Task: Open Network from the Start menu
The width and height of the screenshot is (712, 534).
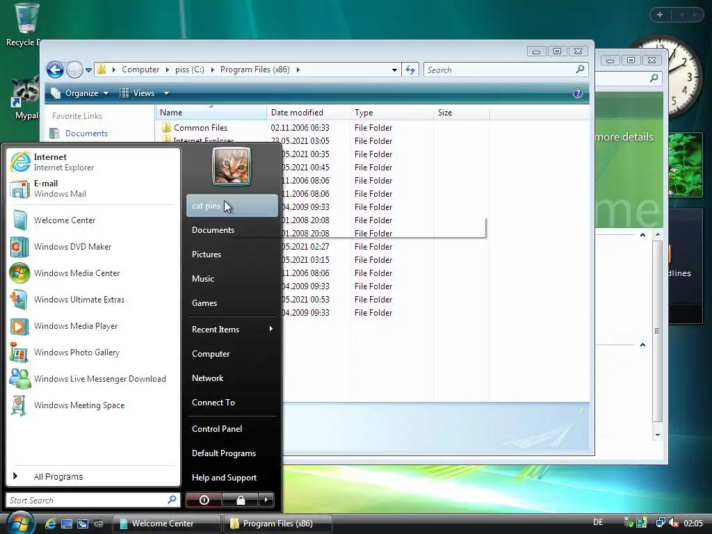Action: point(232,378)
